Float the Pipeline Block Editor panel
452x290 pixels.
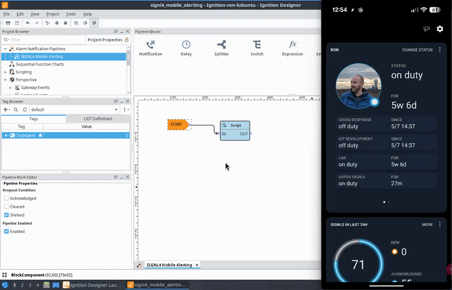pyautogui.click(x=116, y=177)
